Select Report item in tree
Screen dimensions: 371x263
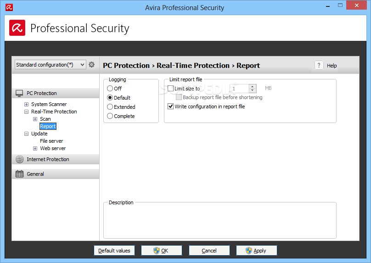coord(48,126)
